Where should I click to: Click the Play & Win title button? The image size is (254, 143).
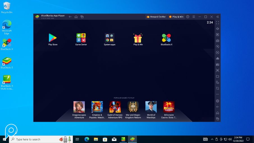(x=176, y=17)
